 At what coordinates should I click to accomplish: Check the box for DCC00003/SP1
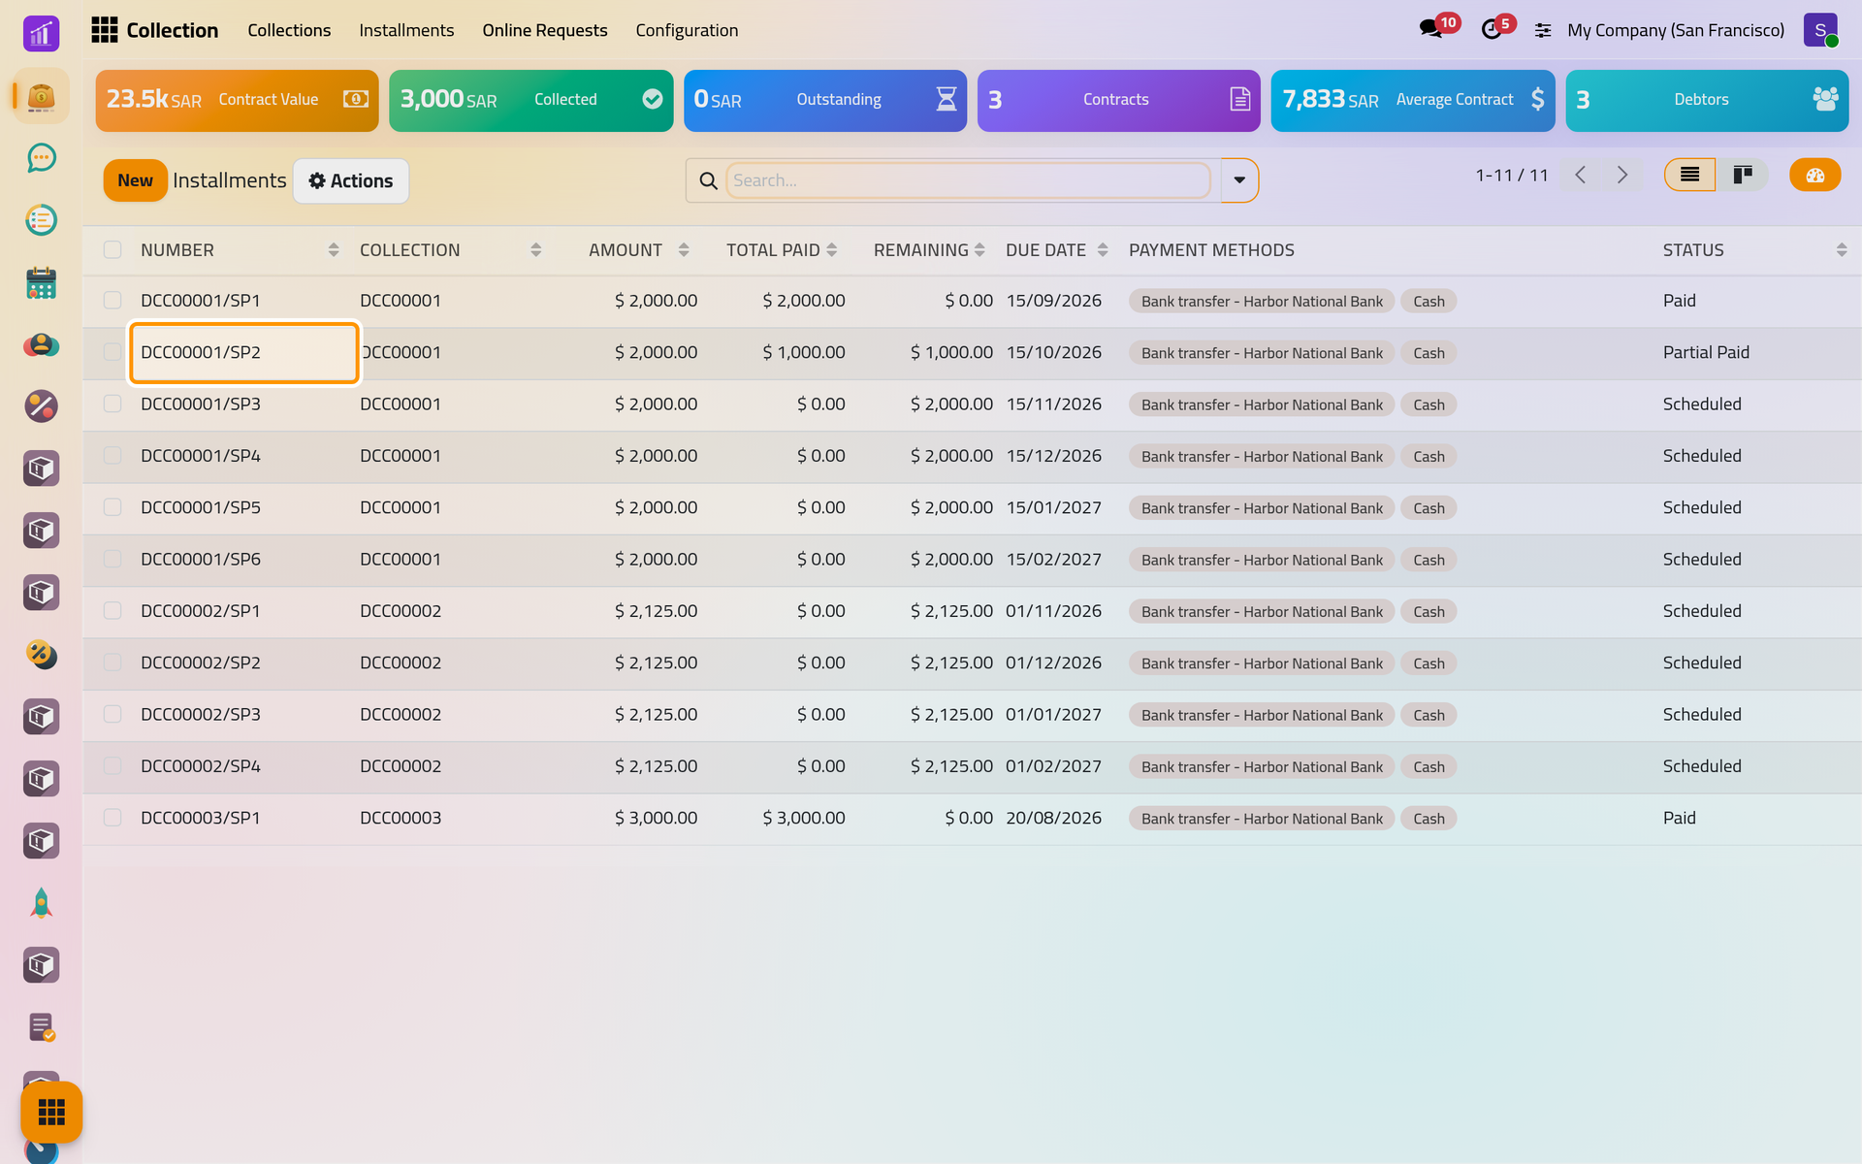112,818
